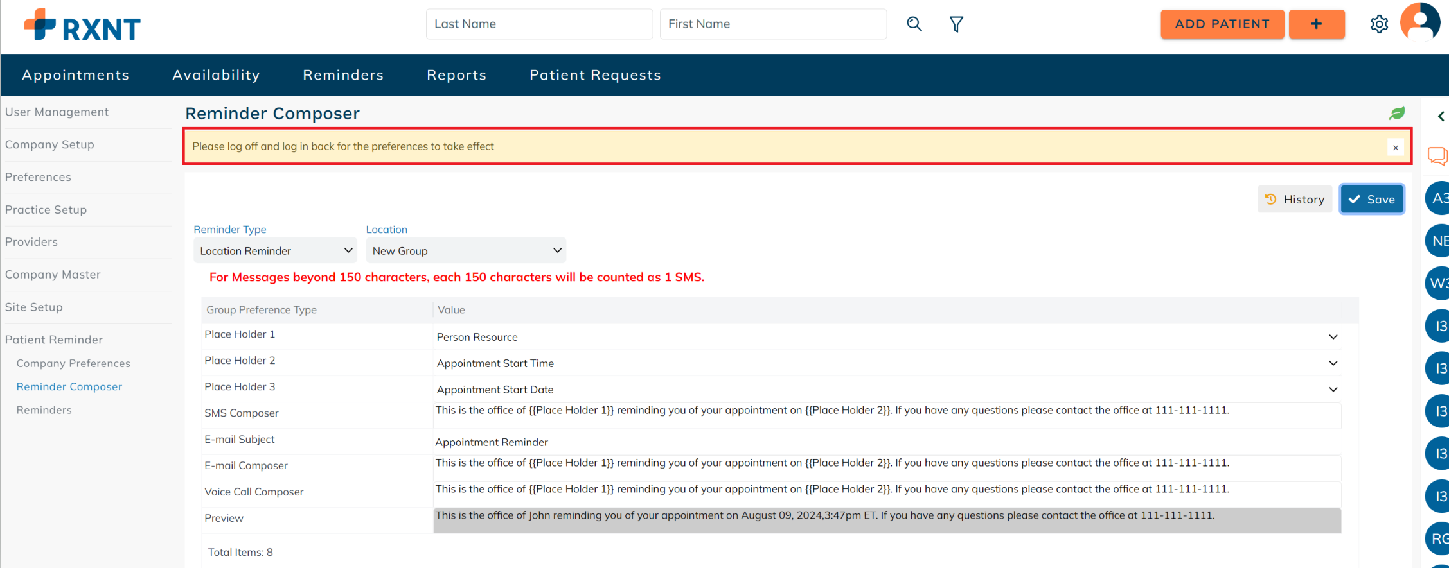Dismiss the log off notification banner

(x=1395, y=148)
